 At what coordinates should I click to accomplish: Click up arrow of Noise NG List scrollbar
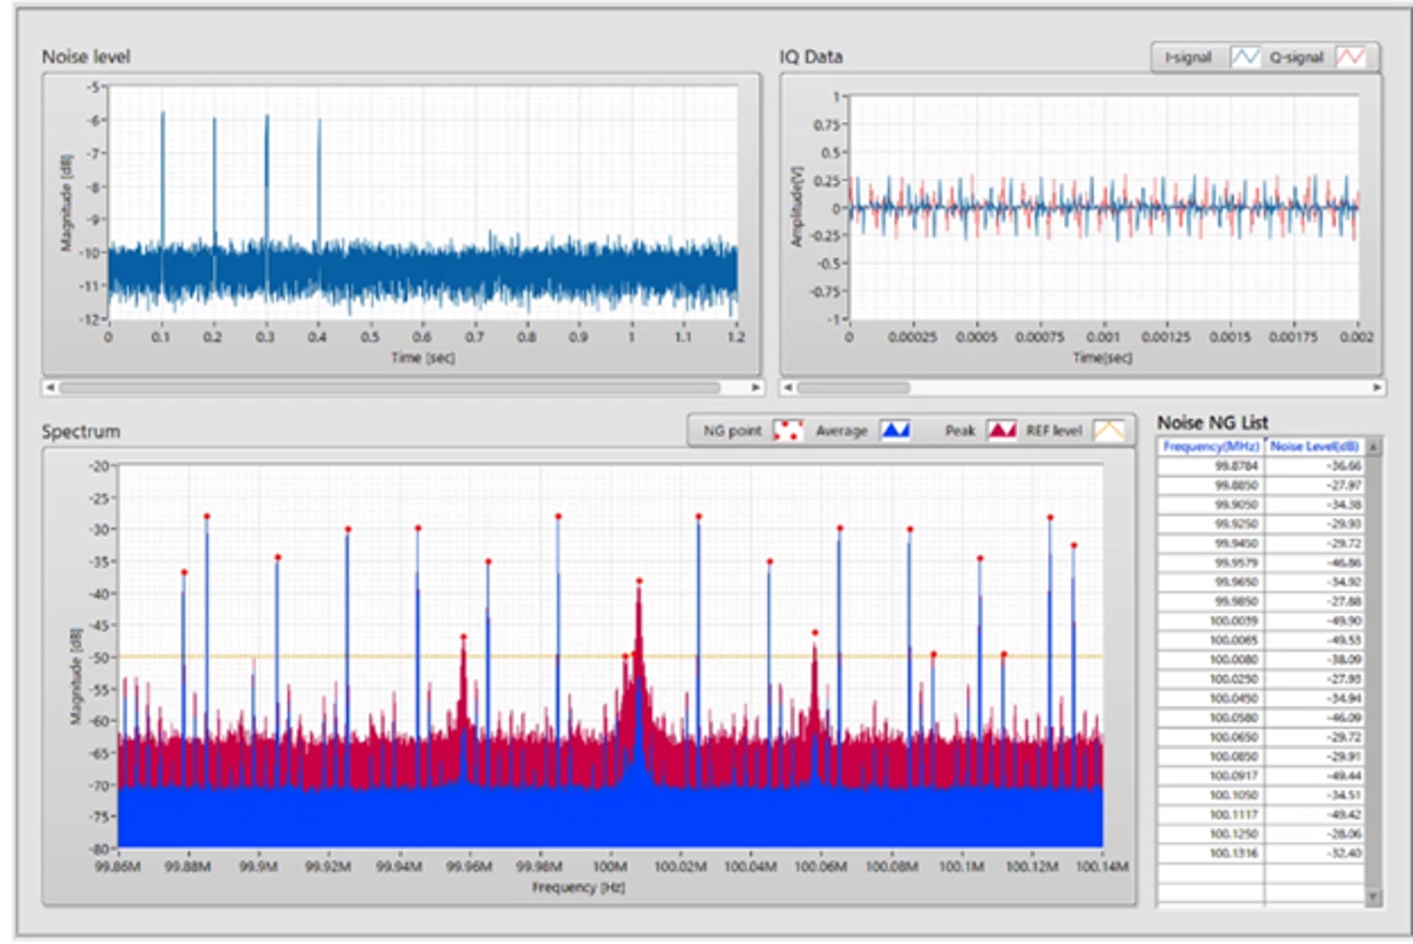point(1372,448)
